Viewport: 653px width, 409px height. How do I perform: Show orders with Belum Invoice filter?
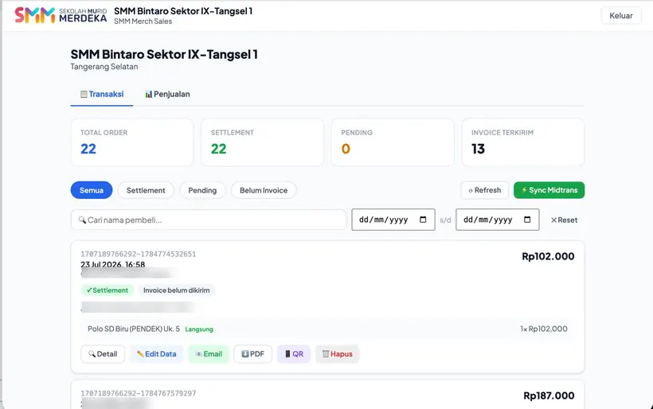click(x=264, y=190)
